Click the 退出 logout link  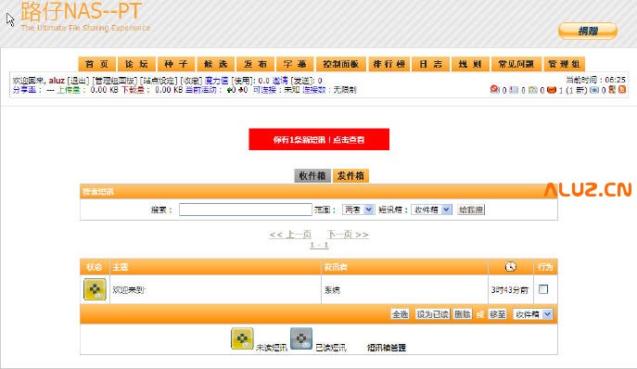(78, 81)
